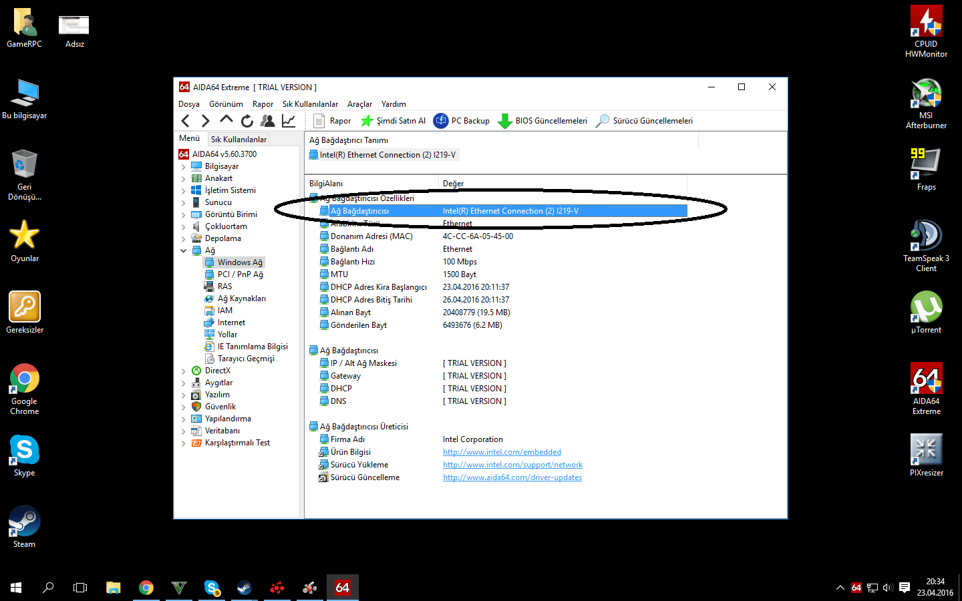Open the Yardım menu
The width and height of the screenshot is (962, 601).
[393, 104]
